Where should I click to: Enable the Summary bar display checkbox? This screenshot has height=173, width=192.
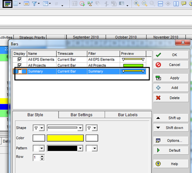(20, 71)
